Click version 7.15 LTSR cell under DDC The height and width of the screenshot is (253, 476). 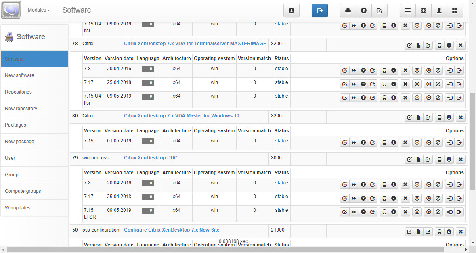(x=92, y=213)
